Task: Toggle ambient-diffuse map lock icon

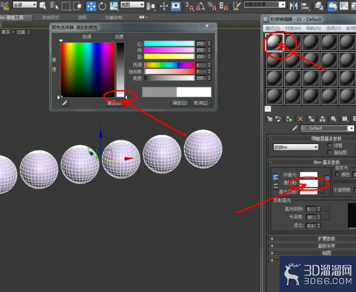Action: point(327,178)
